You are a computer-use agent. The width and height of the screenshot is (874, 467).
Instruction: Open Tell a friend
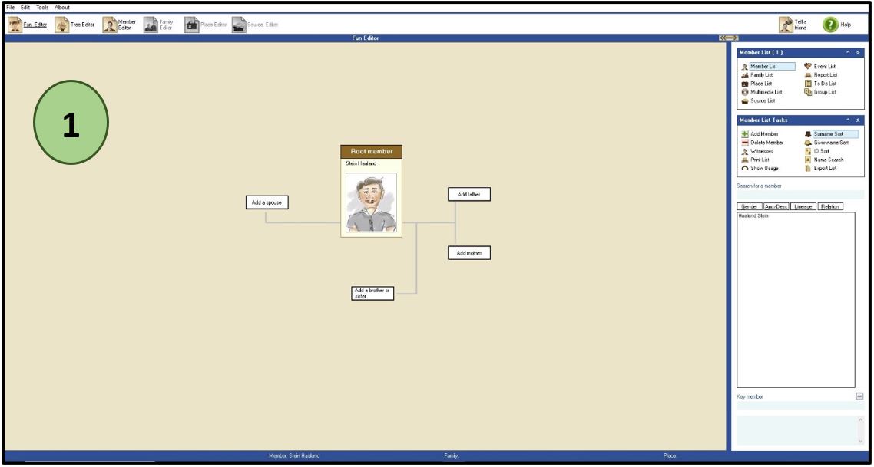pyautogui.click(x=785, y=25)
